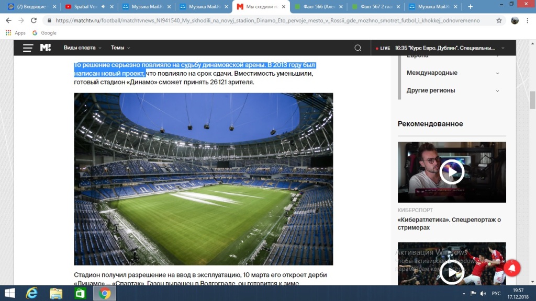This screenshot has width=536, height=301.
Task: Select the active "Мы сходили на" tab
Action: pyautogui.click(x=262, y=6)
